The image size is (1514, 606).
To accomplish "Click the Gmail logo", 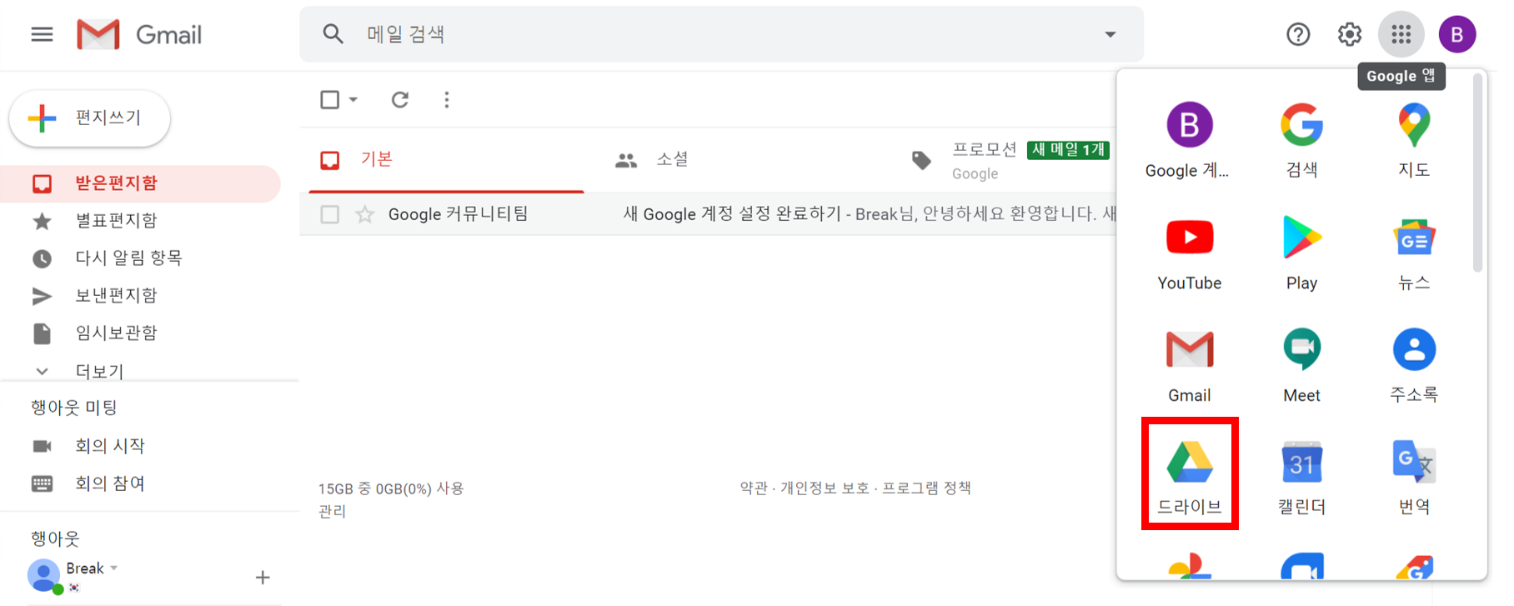I will 139,34.
